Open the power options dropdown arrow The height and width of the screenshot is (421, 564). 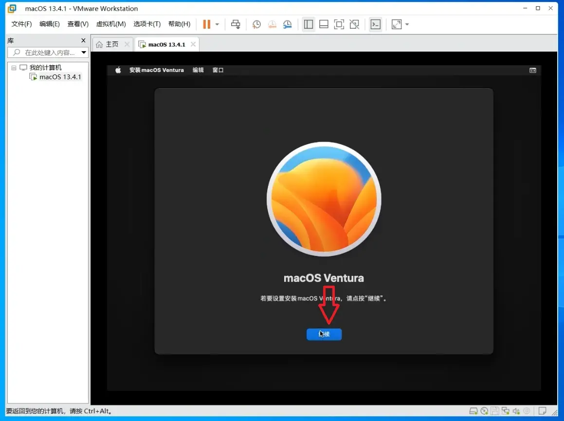point(217,24)
